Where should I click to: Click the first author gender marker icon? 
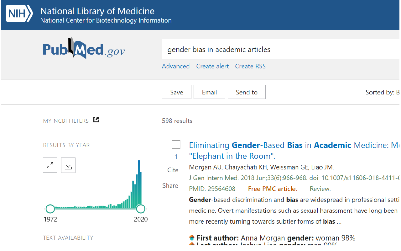coord(192,238)
